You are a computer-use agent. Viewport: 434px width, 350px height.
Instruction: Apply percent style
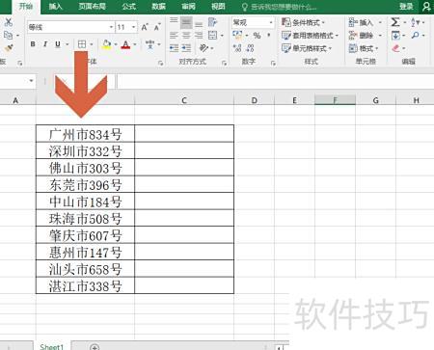[x=257, y=36]
